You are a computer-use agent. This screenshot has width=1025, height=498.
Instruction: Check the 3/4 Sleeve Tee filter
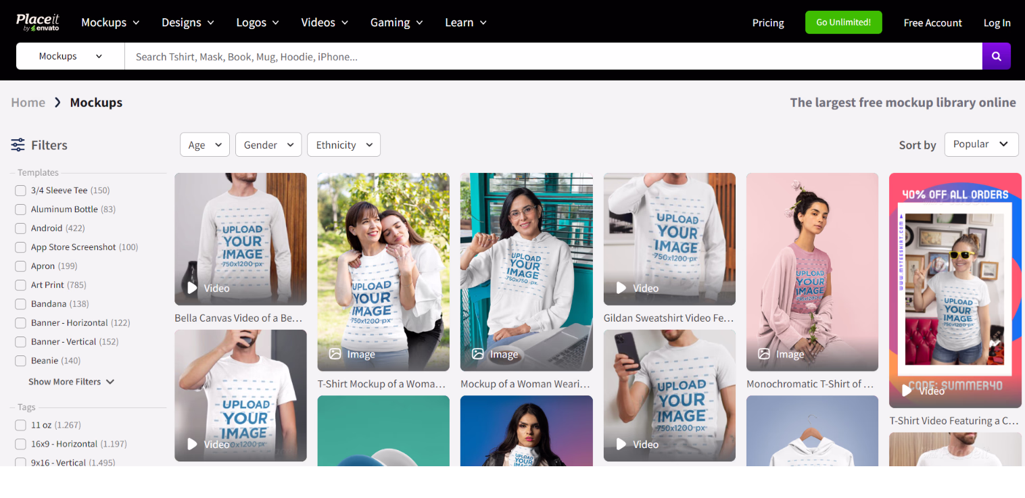(x=20, y=191)
